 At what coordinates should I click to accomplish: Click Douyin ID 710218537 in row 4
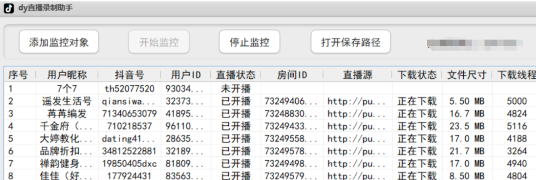click(129, 126)
